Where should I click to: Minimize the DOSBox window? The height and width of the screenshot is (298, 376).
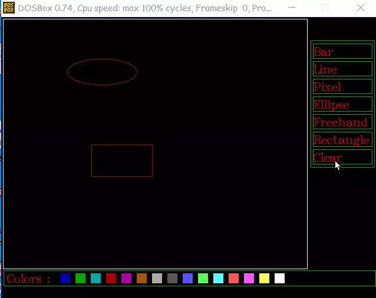tap(292, 8)
